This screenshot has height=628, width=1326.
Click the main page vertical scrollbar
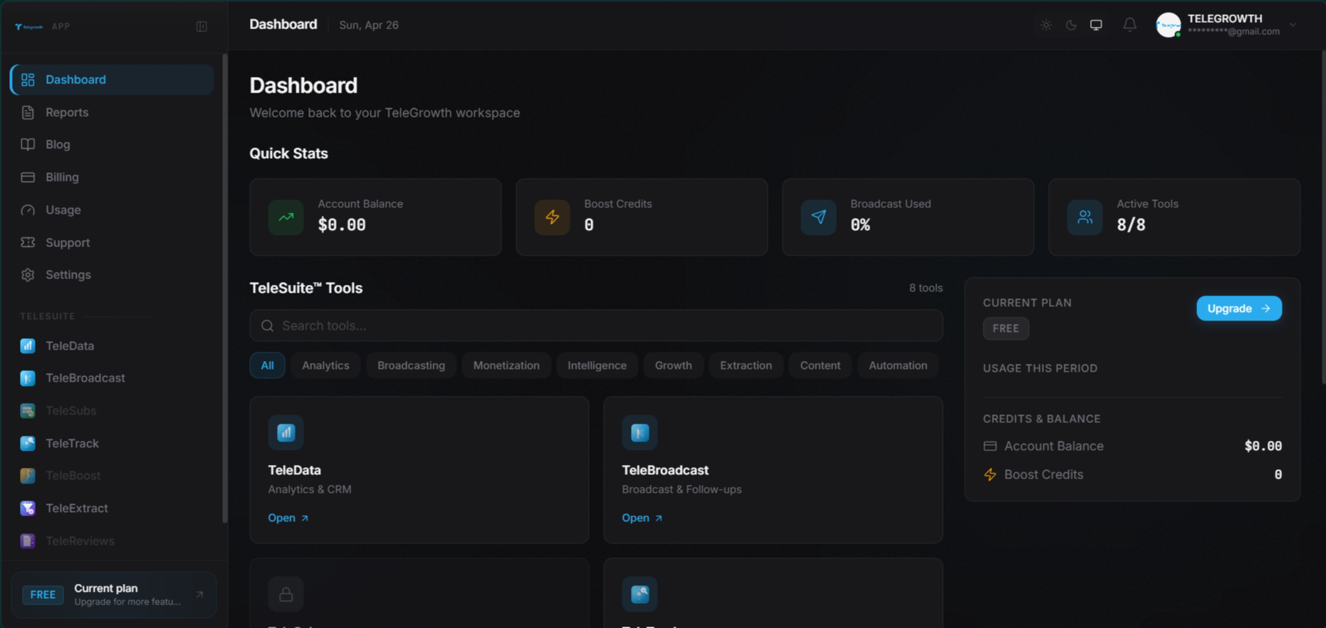(1323, 217)
